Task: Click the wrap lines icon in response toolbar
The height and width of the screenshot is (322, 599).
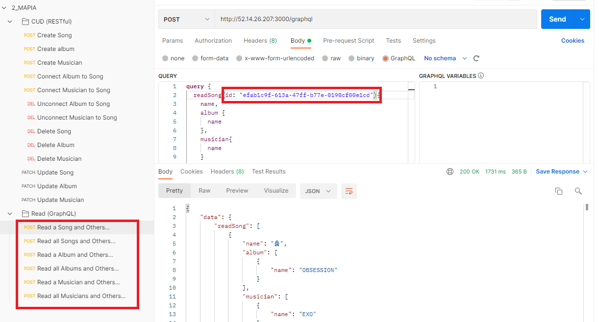Action: pyautogui.click(x=349, y=191)
